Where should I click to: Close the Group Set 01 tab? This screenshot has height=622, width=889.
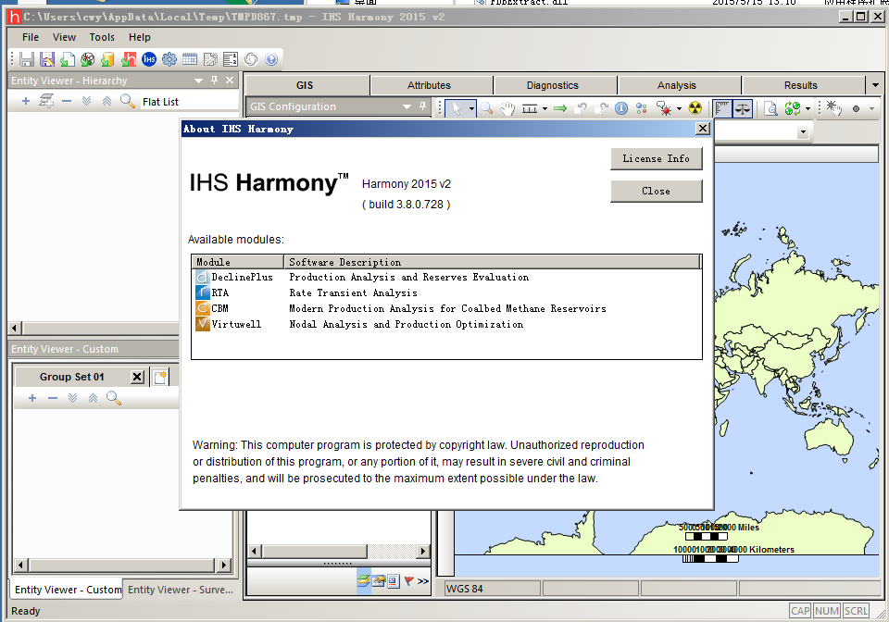coord(137,377)
